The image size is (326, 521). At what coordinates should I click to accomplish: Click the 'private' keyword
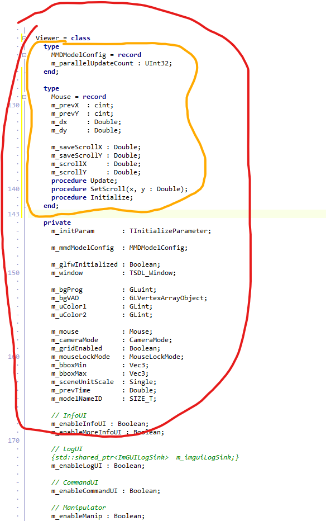coord(57,222)
